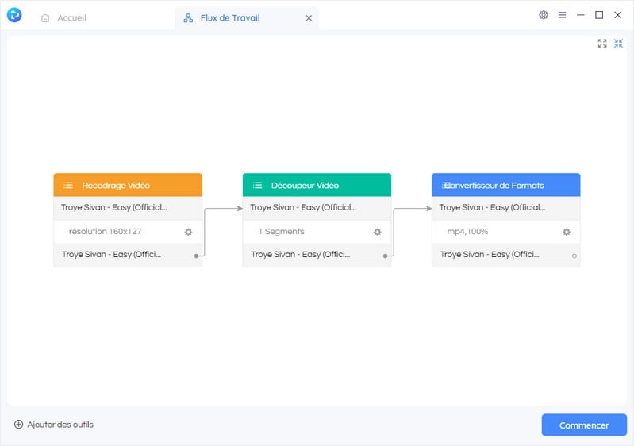
Task: Click input file row in Découpeur Vidéo
Action: click(x=317, y=208)
